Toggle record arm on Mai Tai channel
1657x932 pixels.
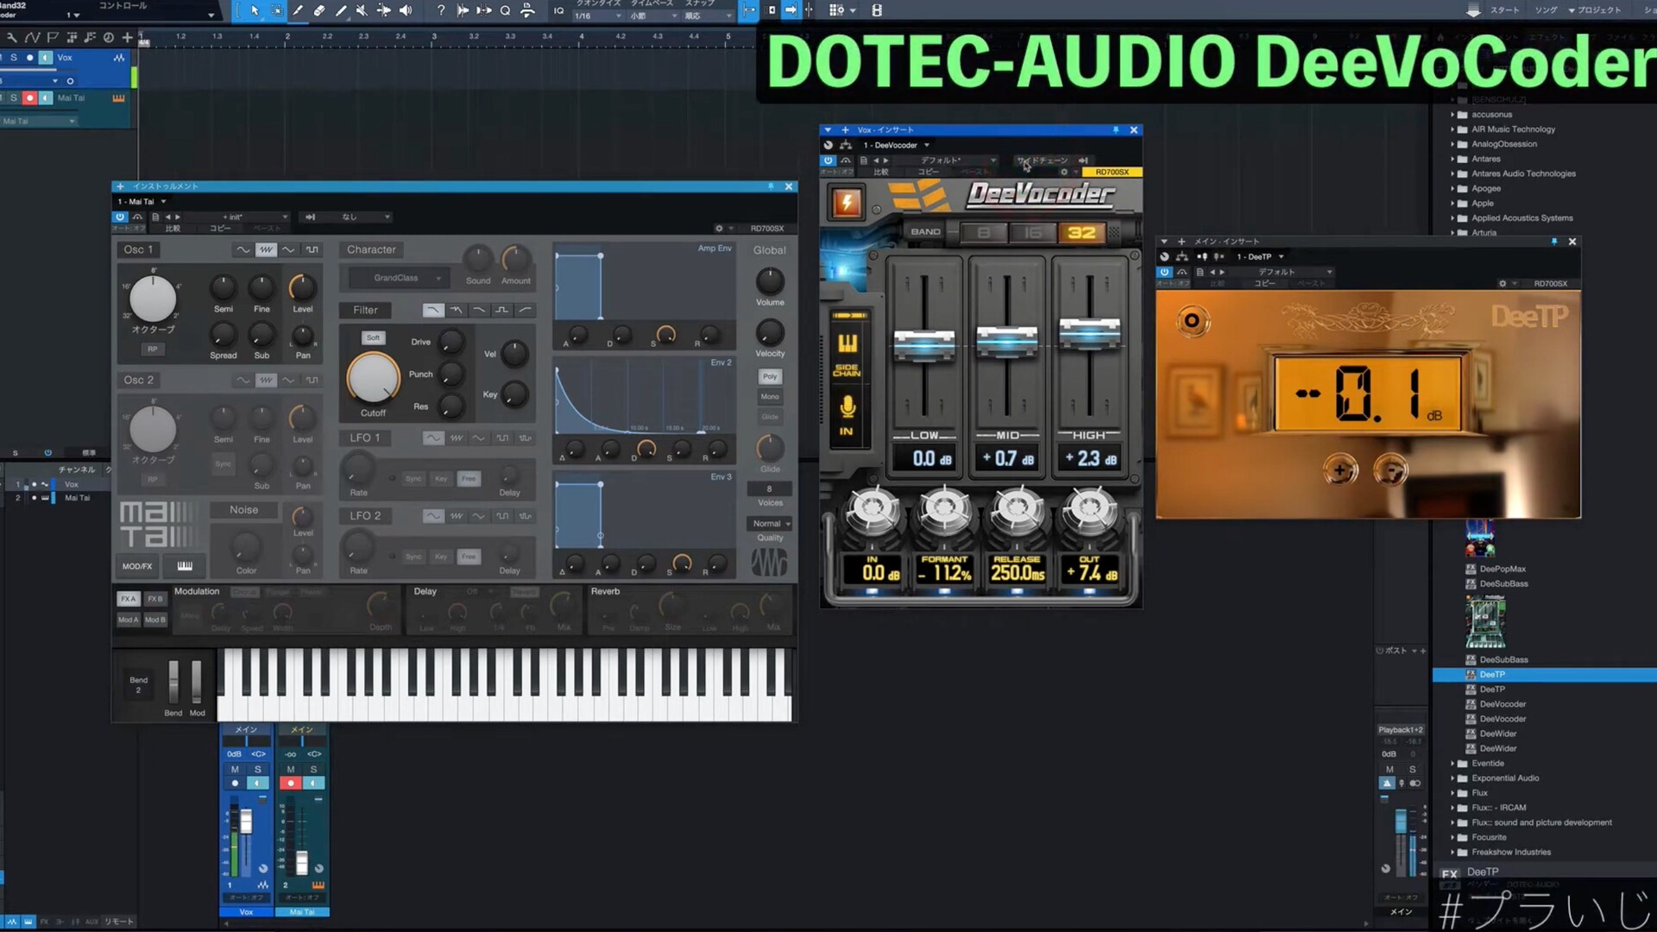[x=291, y=784]
